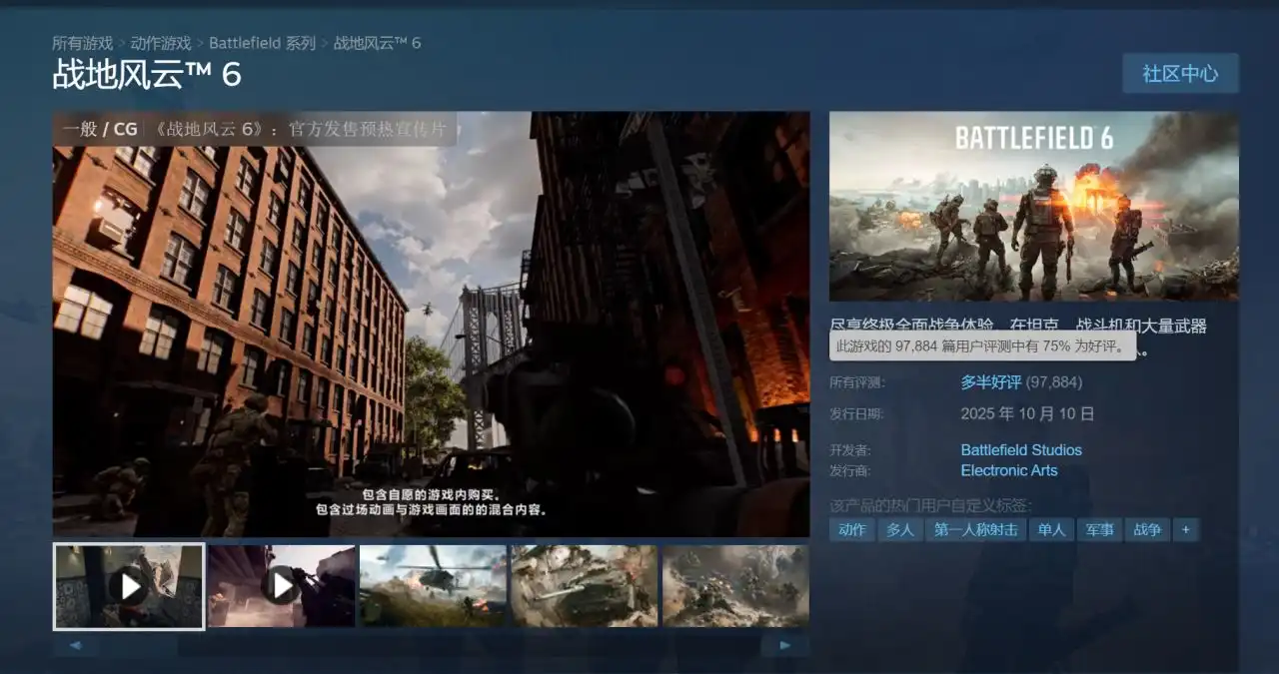Click the plus button to add tag
The width and height of the screenshot is (1279, 674).
(x=1186, y=530)
